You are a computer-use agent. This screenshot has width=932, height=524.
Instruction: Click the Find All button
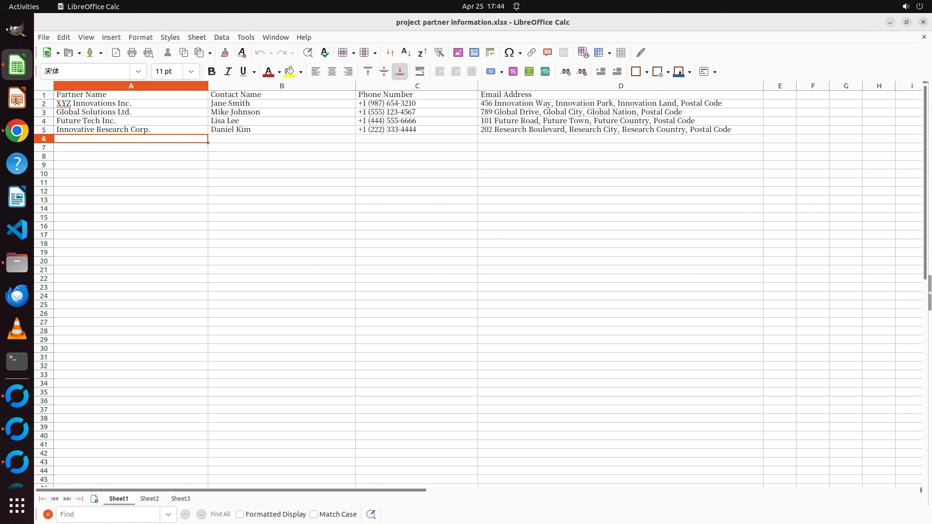click(x=220, y=514)
